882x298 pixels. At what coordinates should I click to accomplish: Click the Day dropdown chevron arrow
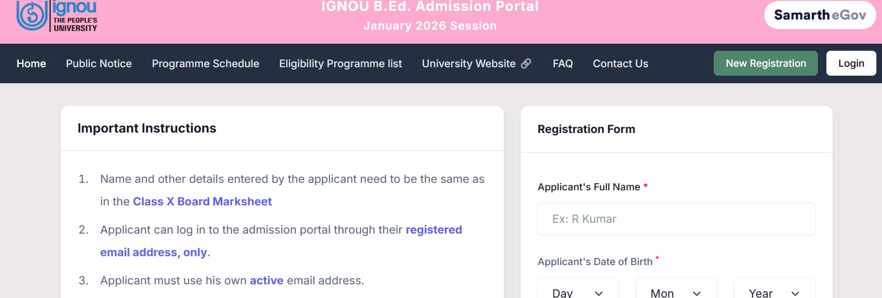click(599, 293)
